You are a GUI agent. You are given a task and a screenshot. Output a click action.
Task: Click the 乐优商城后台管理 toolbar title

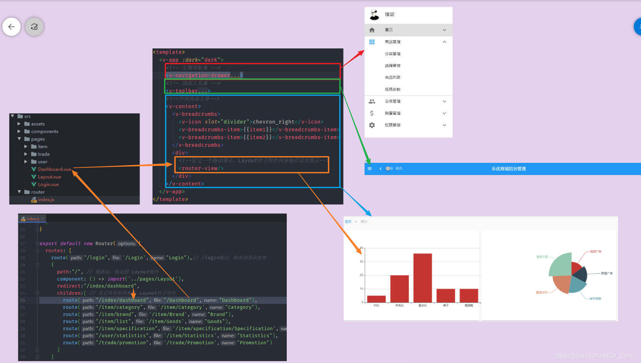[508, 169]
